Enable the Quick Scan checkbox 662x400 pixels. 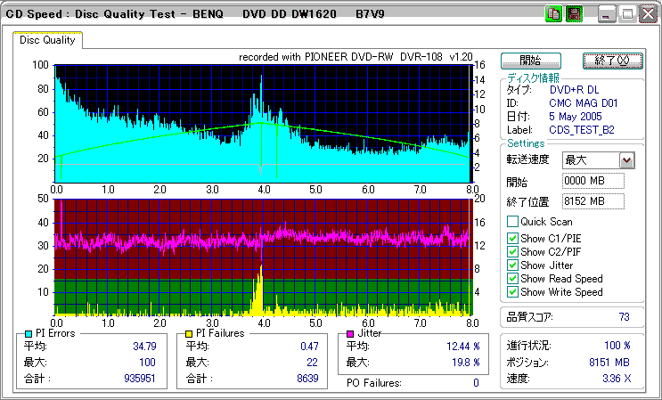tap(512, 222)
